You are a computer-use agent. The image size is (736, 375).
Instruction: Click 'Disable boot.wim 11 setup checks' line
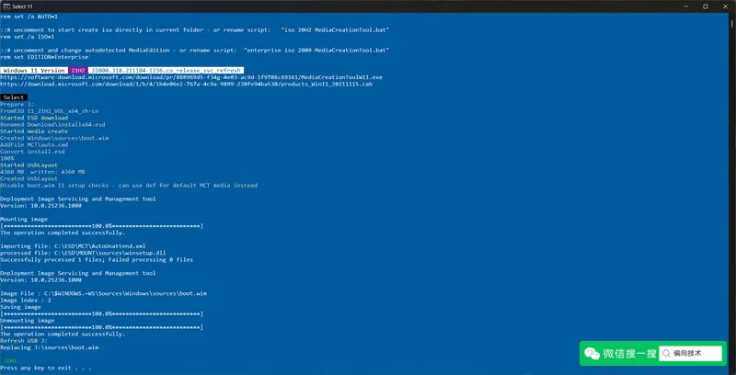(x=129, y=185)
